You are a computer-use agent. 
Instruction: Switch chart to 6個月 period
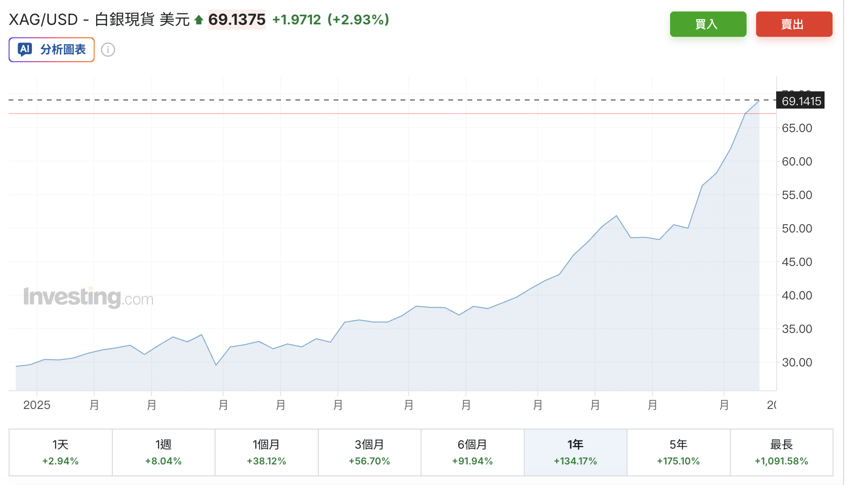(x=472, y=452)
